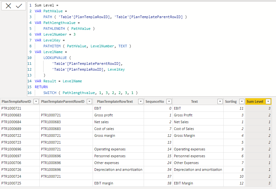The height and width of the screenshot is (189, 276).
Task: Select cell PTR1000723 row ID
Action: click(x=20, y=142)
